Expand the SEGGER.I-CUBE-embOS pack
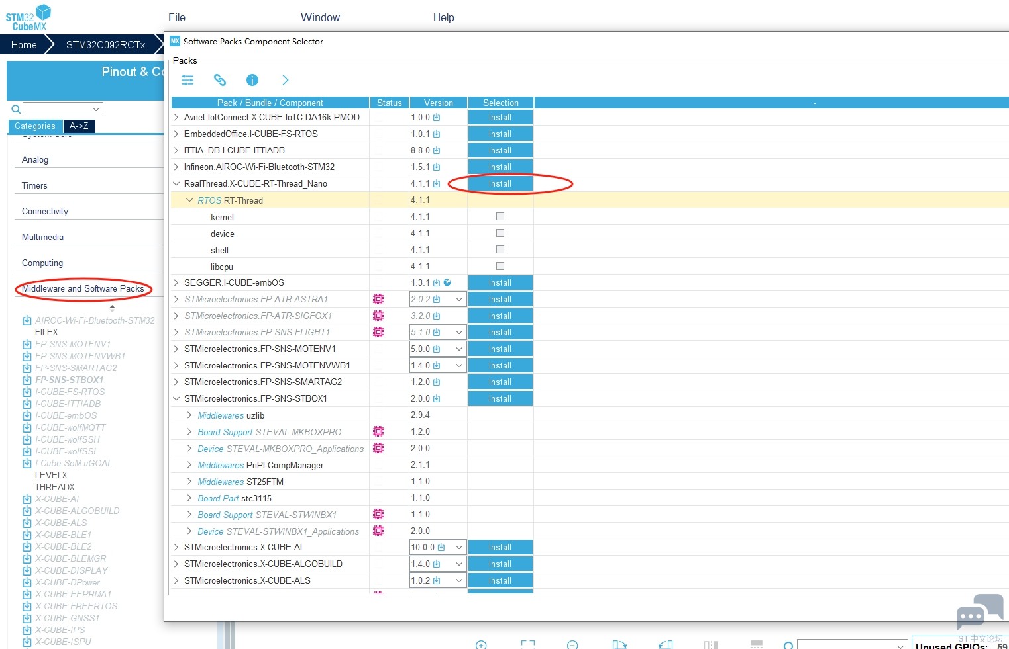 coord(176,283)
